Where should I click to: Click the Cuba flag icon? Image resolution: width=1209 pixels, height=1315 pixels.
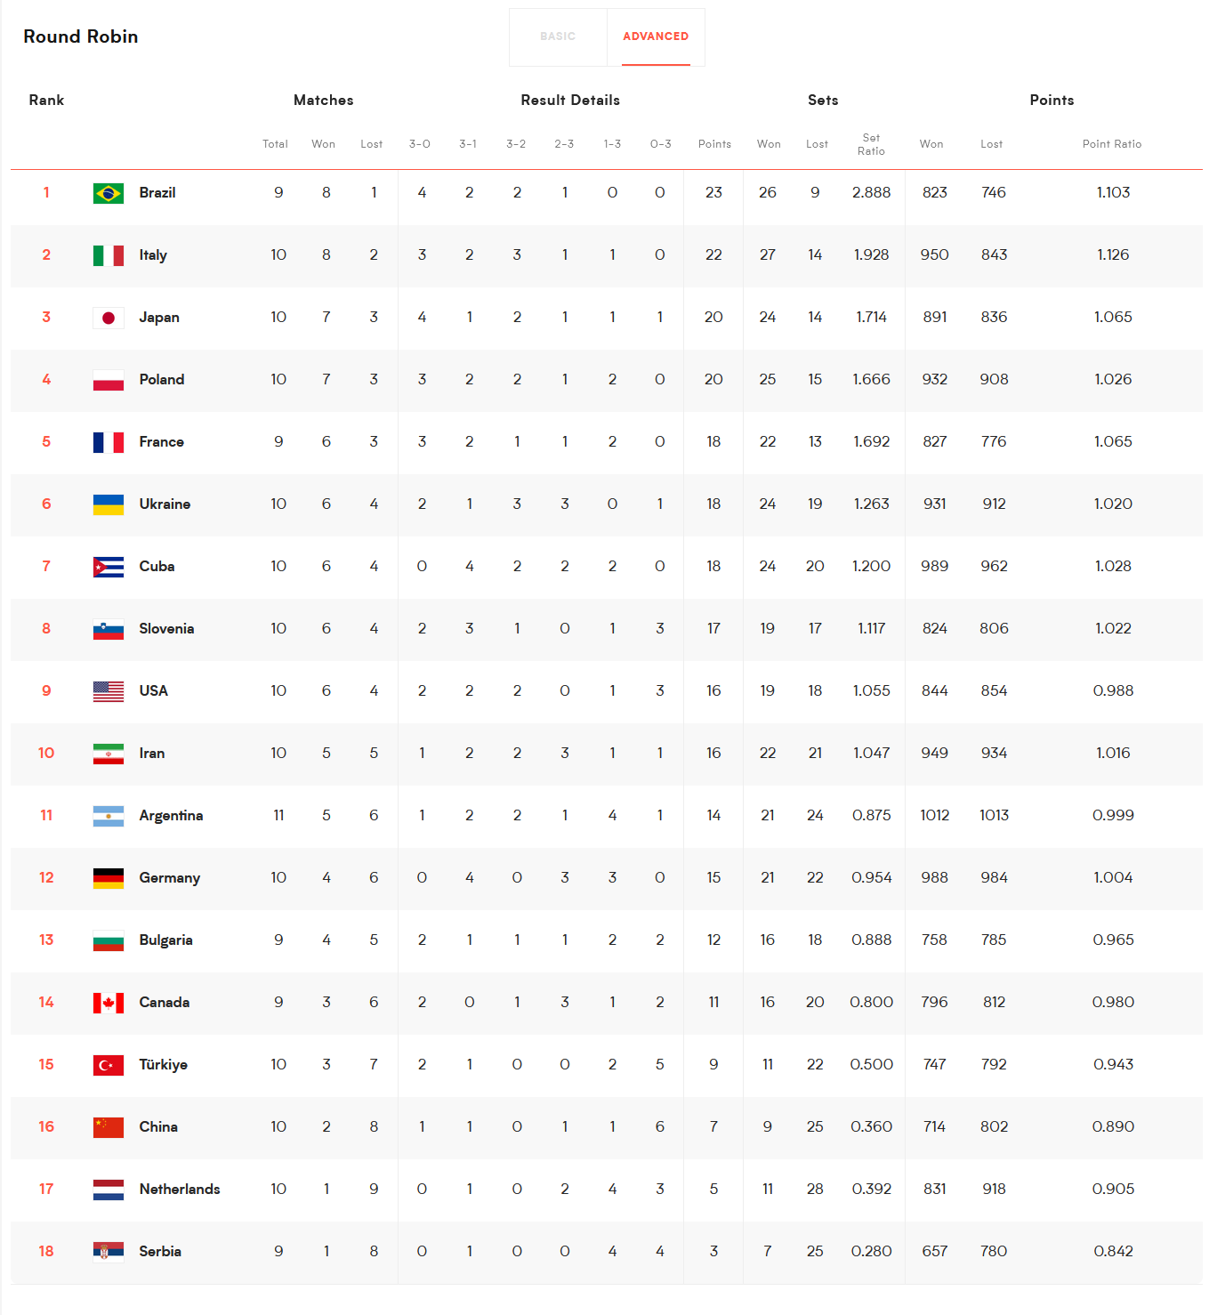coord(109,567)
